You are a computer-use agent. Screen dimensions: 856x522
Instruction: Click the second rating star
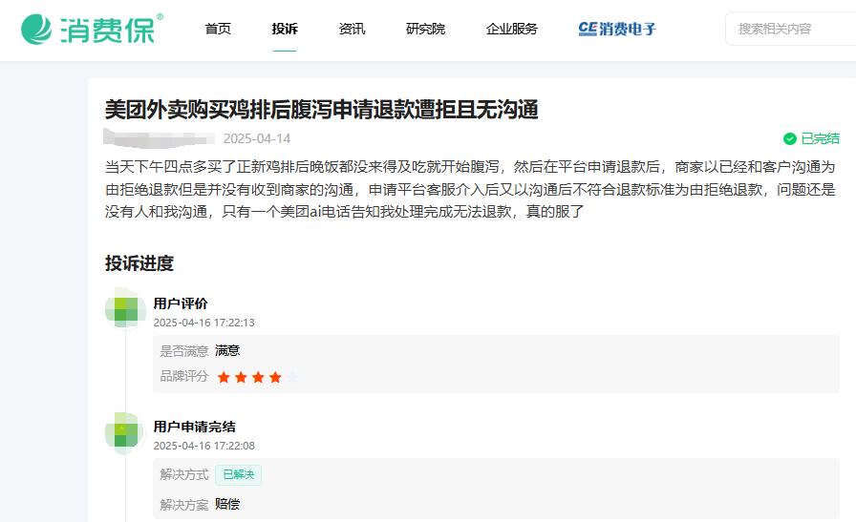[241, 377]
